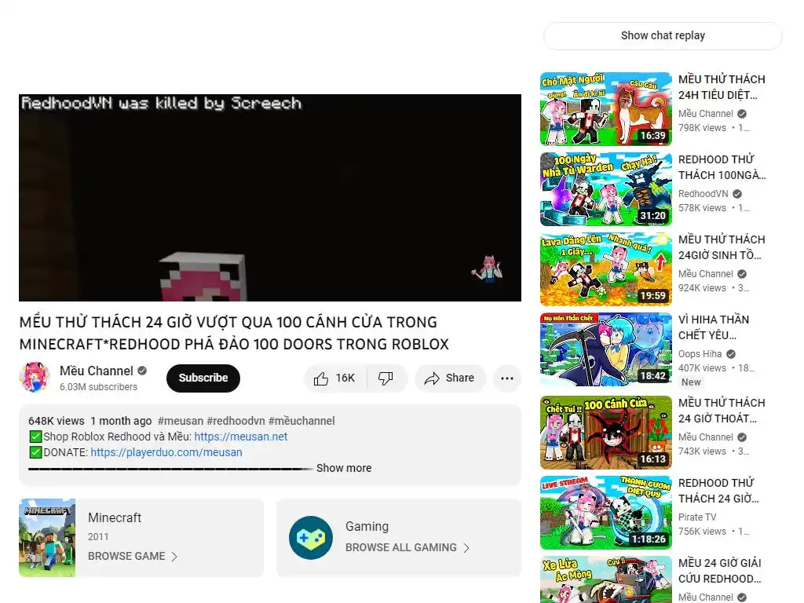
Task: Subscribe to Mều Channel
Action: 203,378
